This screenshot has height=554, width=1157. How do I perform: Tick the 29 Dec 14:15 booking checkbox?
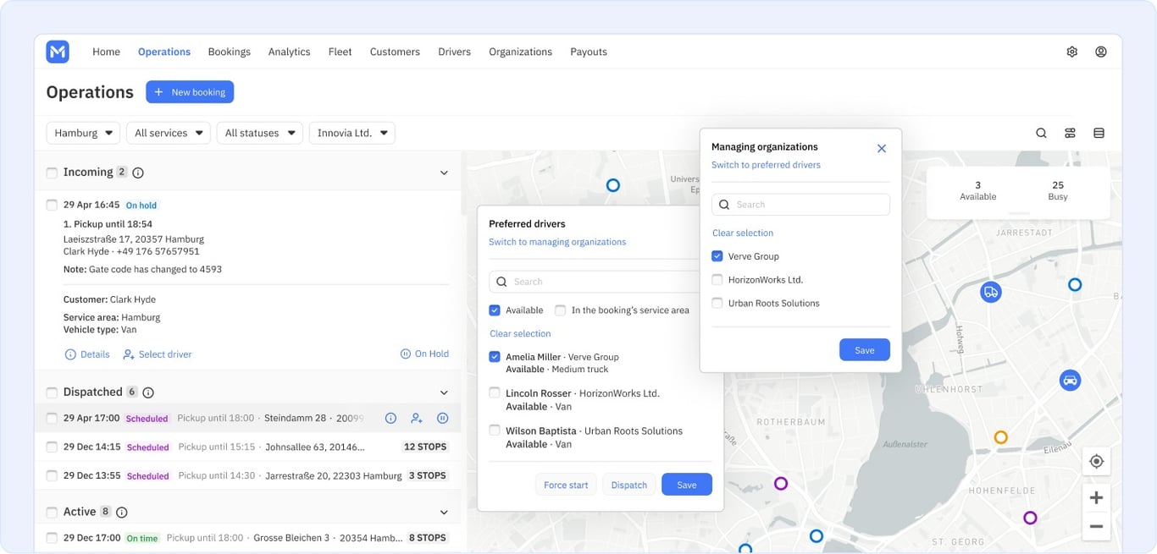coord(52,447)
